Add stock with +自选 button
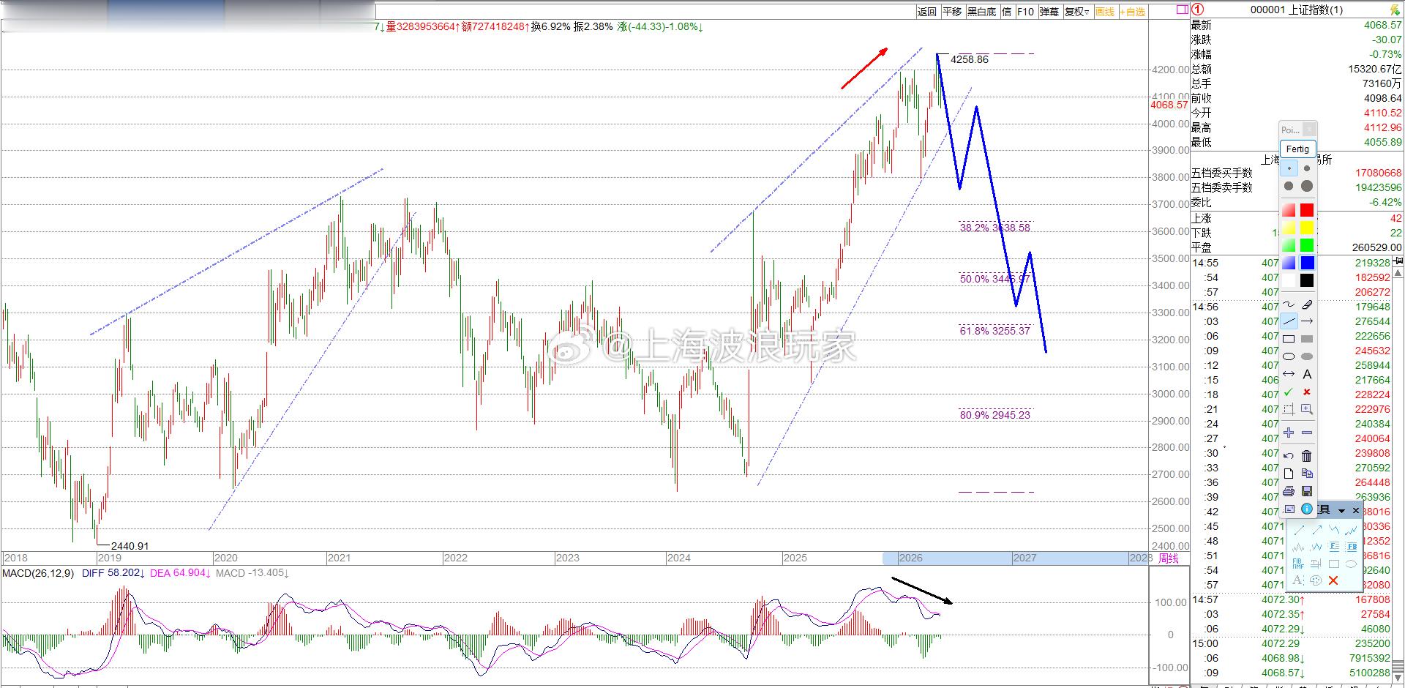The image size is (1405, 688). tap(1132, 12)
